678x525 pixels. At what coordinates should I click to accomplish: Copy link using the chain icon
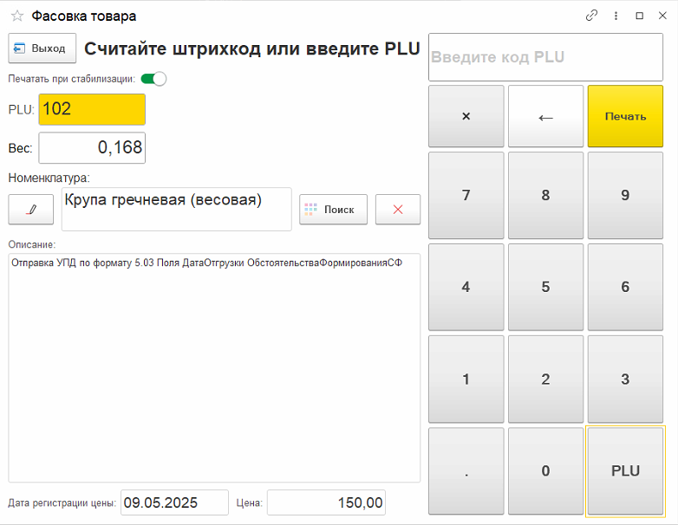click(591, 16)
